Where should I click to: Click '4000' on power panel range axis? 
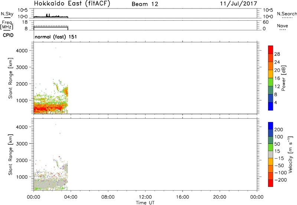tap(22, 51)
